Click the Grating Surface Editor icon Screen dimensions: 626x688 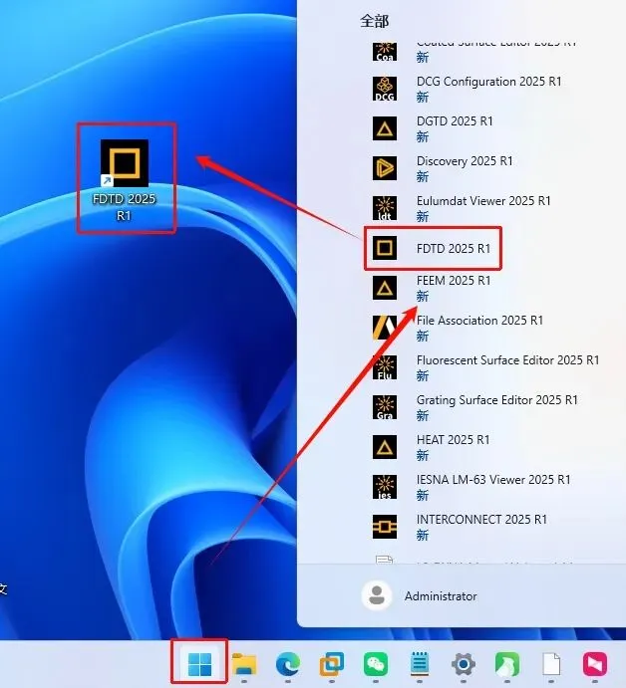[385, 407]
